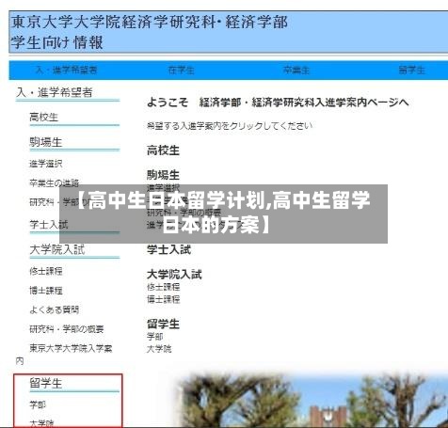
Task: Open 学部 under the sidebar 留学生 section
Action: (x=38, y=404)
